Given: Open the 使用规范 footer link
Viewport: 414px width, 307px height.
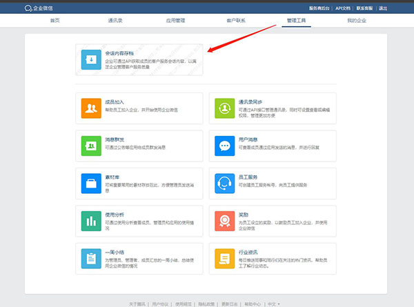Looking at the screenshot, I should [184, 304].
